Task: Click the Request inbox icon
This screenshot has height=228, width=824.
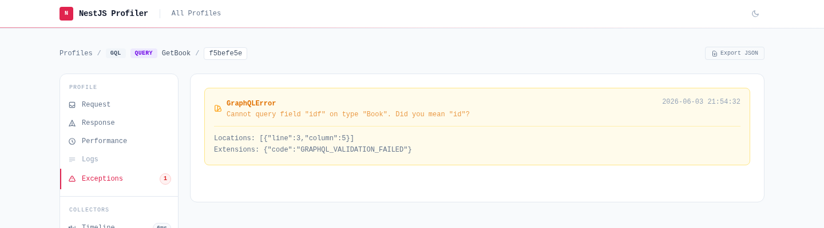Action: [x=72, y=105]
